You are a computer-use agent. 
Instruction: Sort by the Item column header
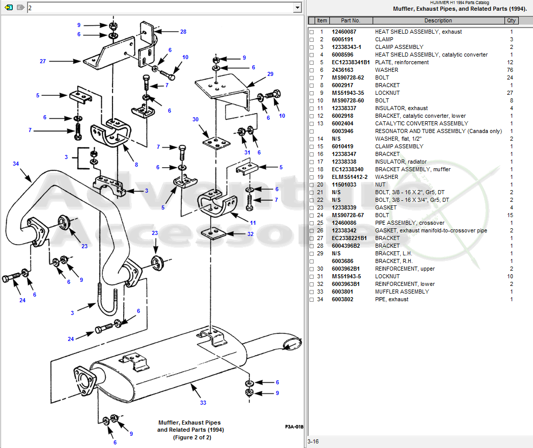coord(322,20)
